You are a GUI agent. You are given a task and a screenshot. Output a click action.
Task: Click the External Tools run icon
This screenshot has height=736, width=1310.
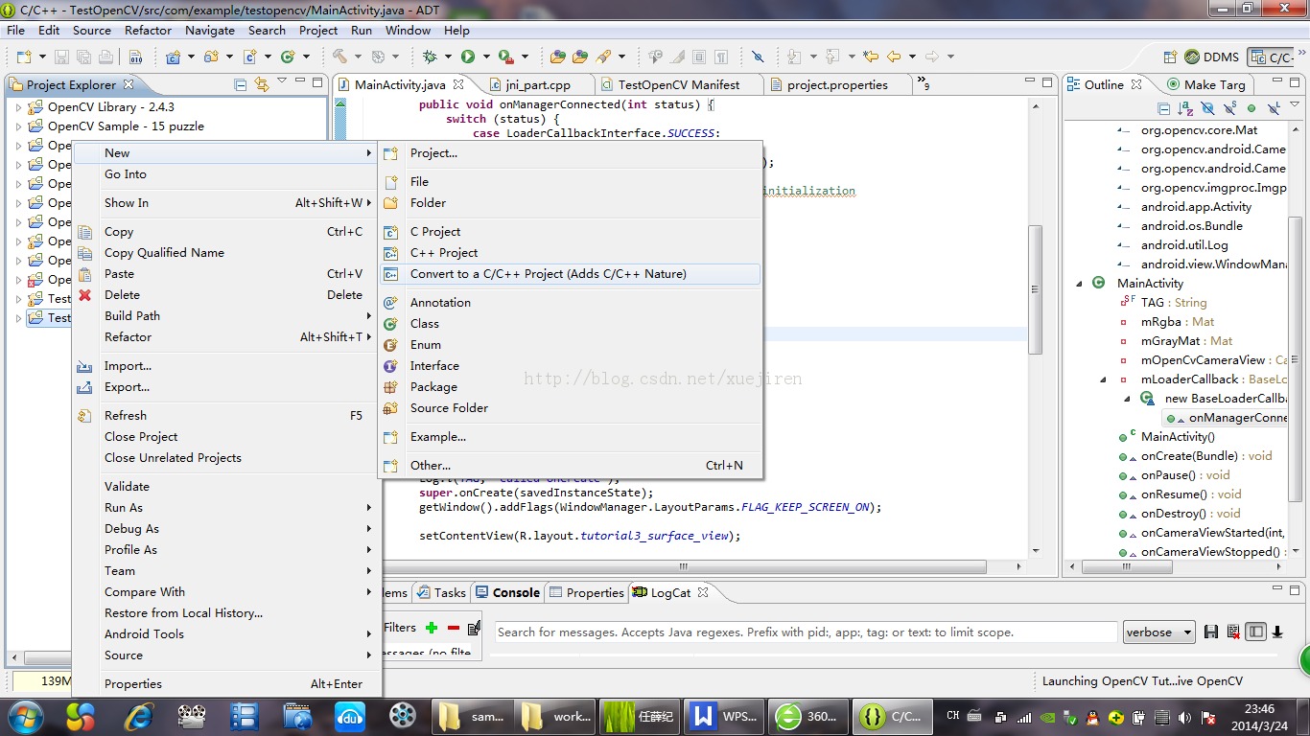[505, 57]
